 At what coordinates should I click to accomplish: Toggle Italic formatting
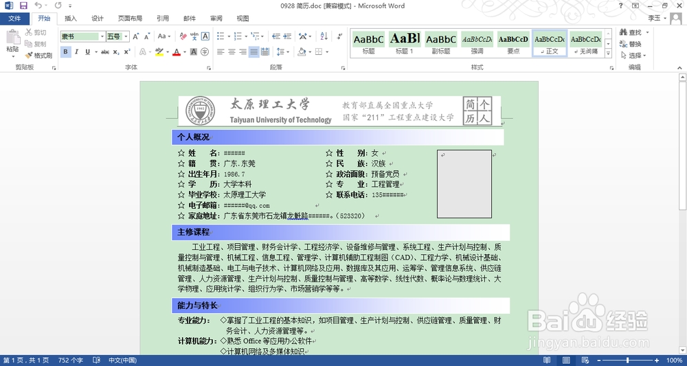[x=77, y=52]
